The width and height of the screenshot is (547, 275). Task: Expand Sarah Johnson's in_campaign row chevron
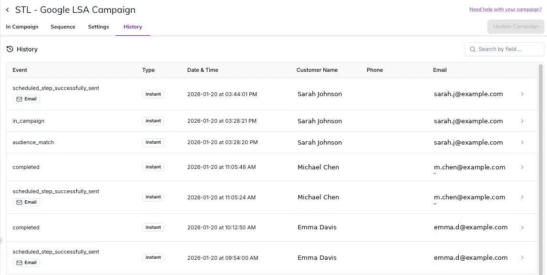(522, 121)
